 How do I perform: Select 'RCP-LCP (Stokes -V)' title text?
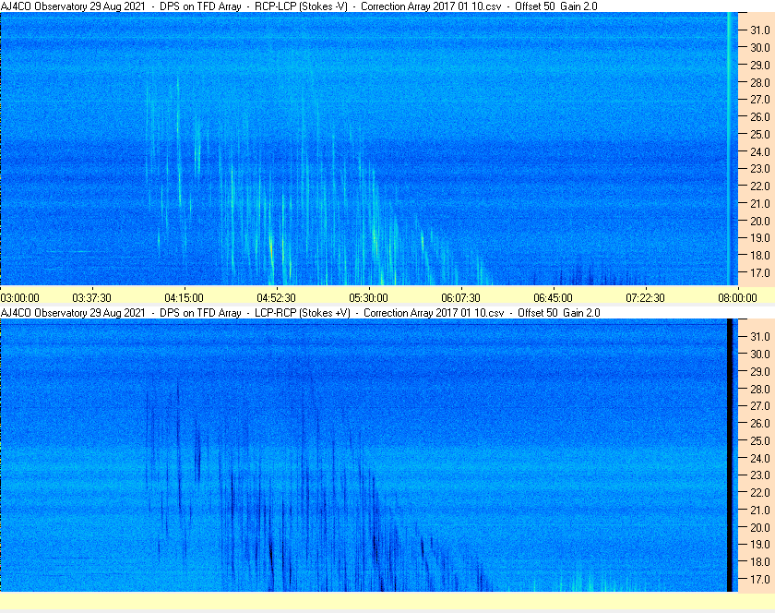(301, 6)
